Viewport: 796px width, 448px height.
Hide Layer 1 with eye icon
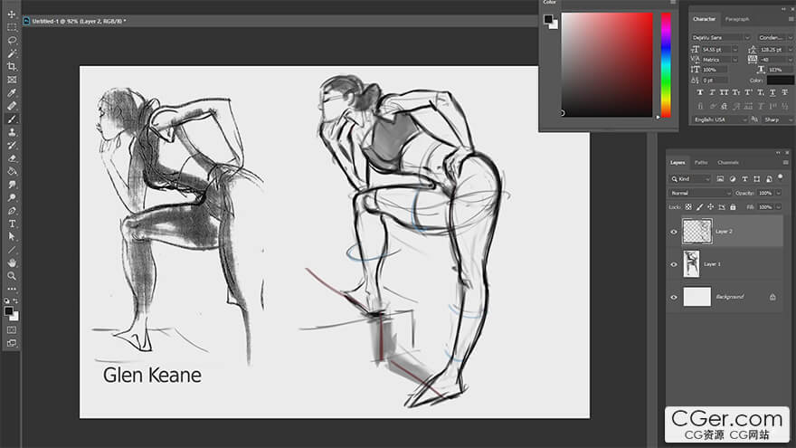coord(674,264)
